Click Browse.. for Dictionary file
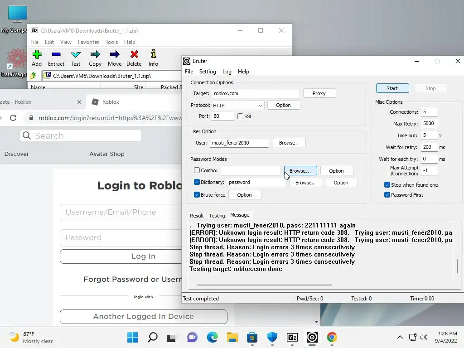Viewport: 464px width, 348px height. click(305, 183)
